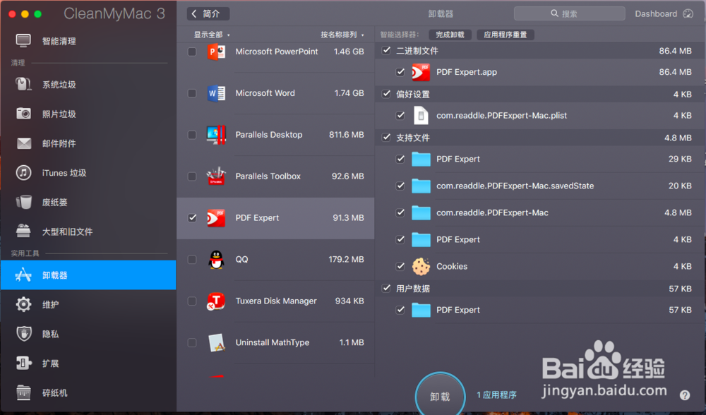Open the 大型和旧文件 drawer icon
The width and height of the screenshot is (706, 415).
(x=23, y=231)
